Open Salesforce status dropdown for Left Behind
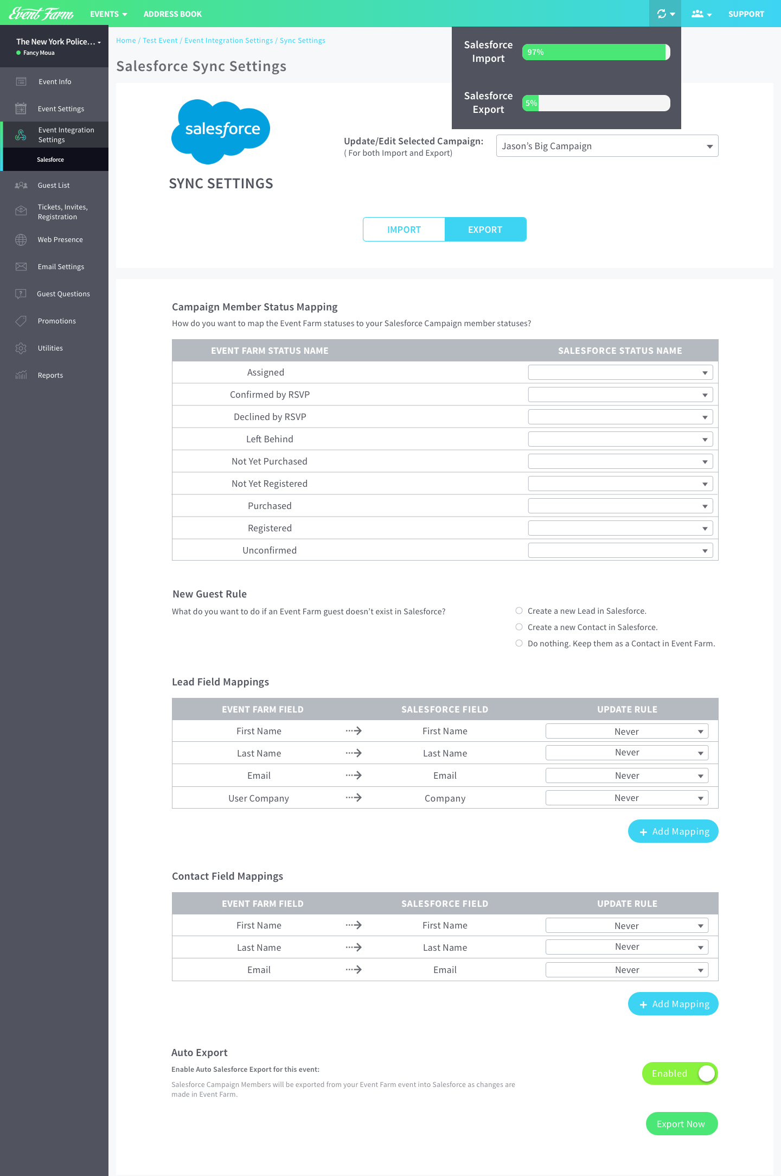Screen dimensions: 781x1176 coord(620,439)
